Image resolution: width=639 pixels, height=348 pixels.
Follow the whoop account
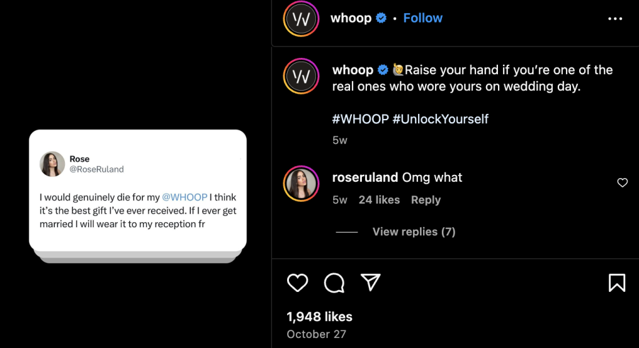422,18
